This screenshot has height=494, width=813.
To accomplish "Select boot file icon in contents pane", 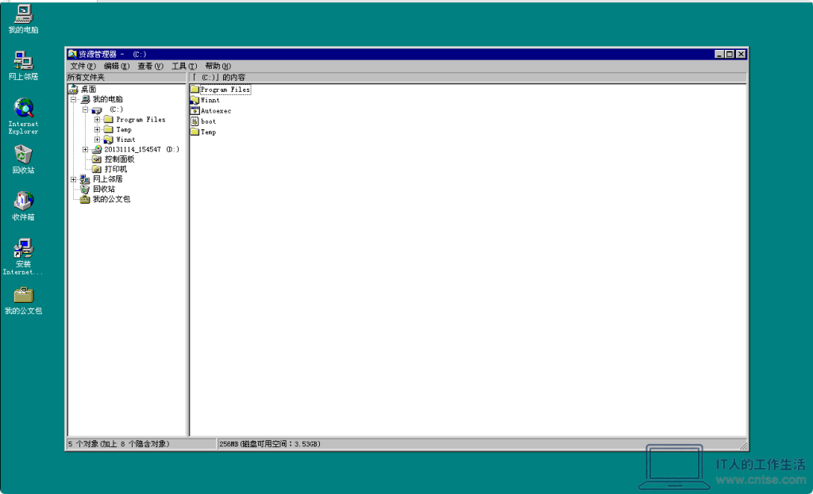I will (x=195, y=121).
